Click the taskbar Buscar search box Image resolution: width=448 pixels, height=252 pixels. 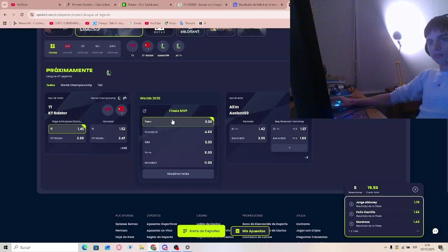(45, 247)
